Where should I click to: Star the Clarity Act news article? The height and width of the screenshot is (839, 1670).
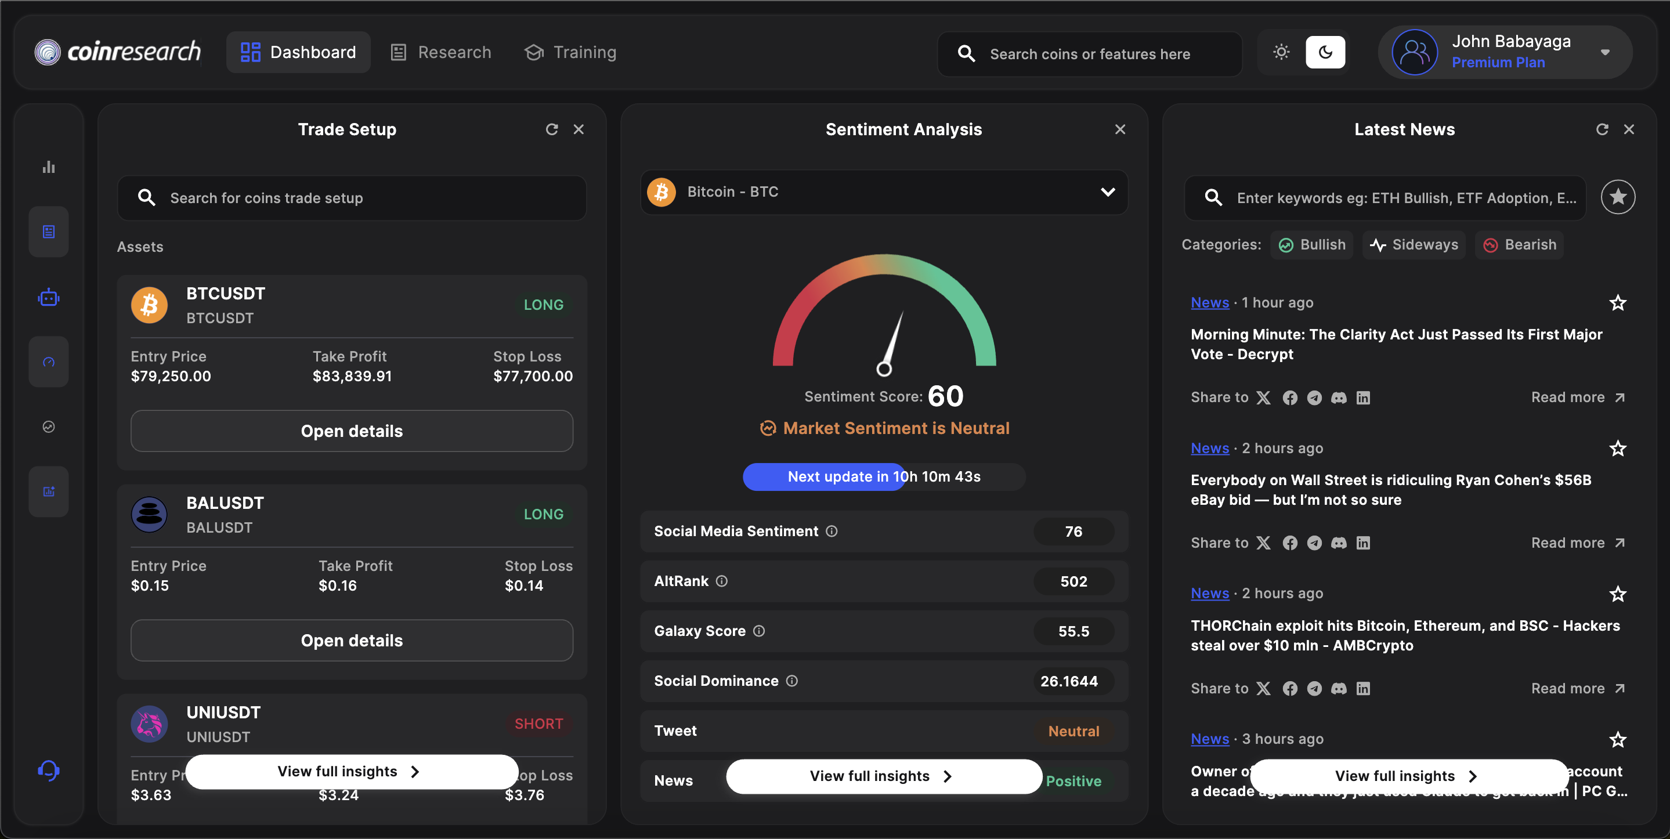click(1618, 303)
